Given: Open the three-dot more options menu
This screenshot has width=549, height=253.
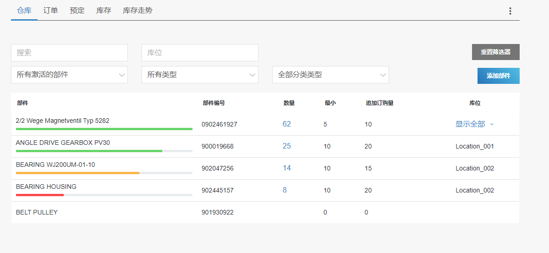Looking at the screenshot, I should coord(510,11).
